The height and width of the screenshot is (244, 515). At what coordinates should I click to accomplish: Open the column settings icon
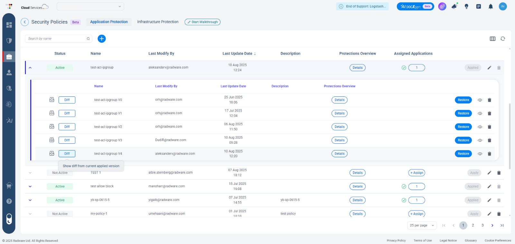(x=492, y=39)
